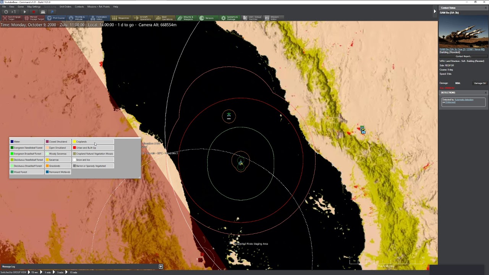Select the central ship unit on map

click(241, 163)
